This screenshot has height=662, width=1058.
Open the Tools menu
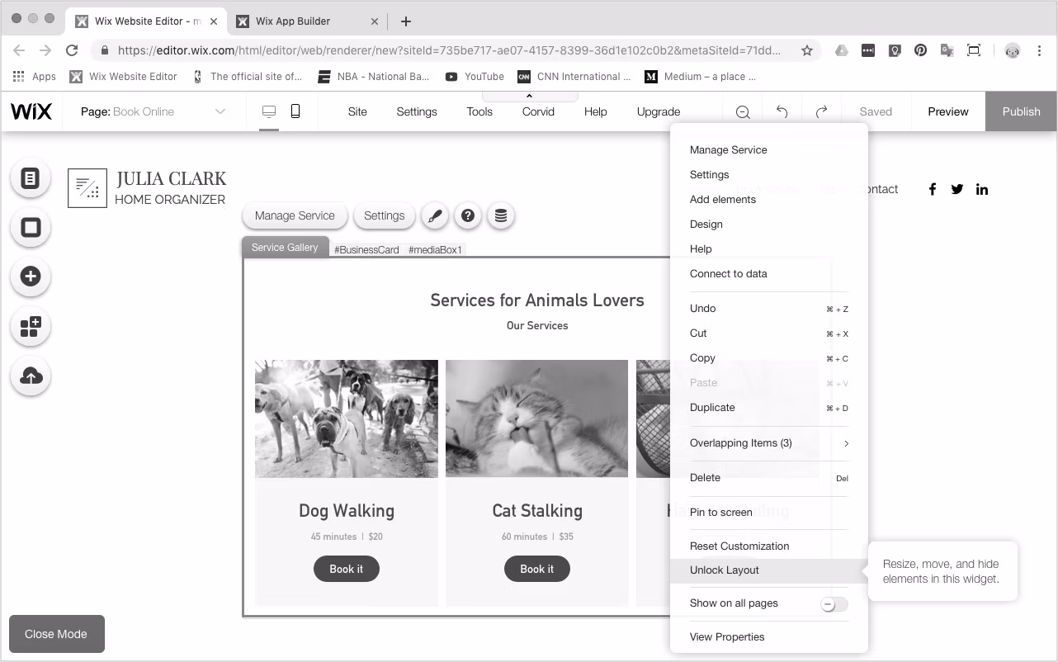click(x=479, y=111)
